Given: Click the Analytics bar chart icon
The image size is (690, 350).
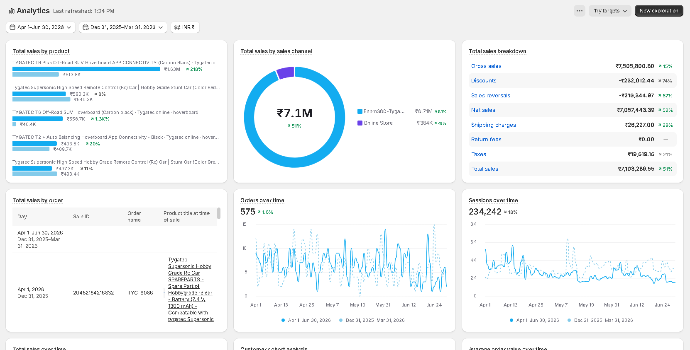Looking at the screenshot, I should (12, 11).
